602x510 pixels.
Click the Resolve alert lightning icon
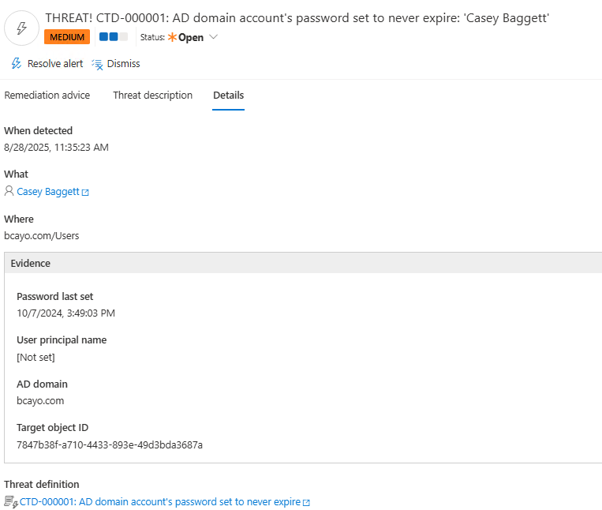[x=16, y=64]
